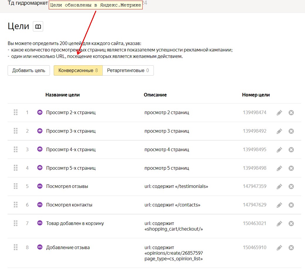Click goal number 150465910
This screenshot has height=275, width=305.
(255, 247)
